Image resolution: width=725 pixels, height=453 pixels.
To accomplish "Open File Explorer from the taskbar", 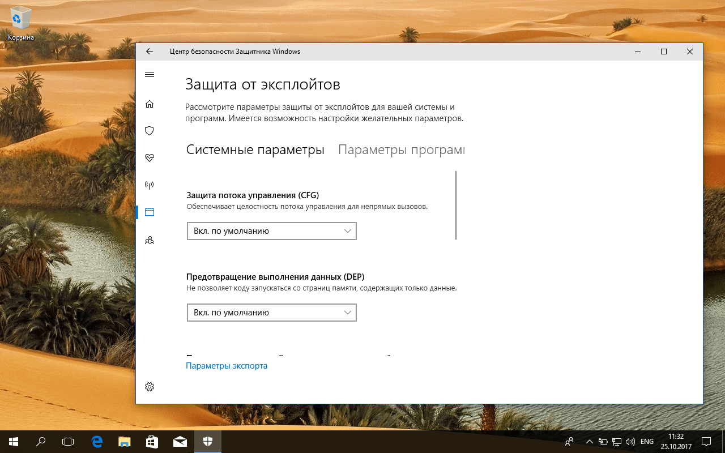I will [125, 441].
